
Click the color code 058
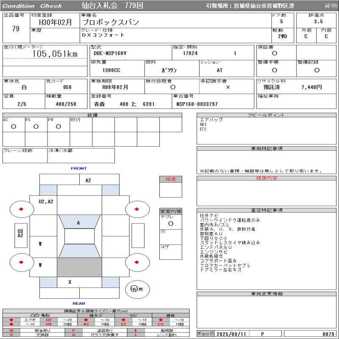point(67,87)
